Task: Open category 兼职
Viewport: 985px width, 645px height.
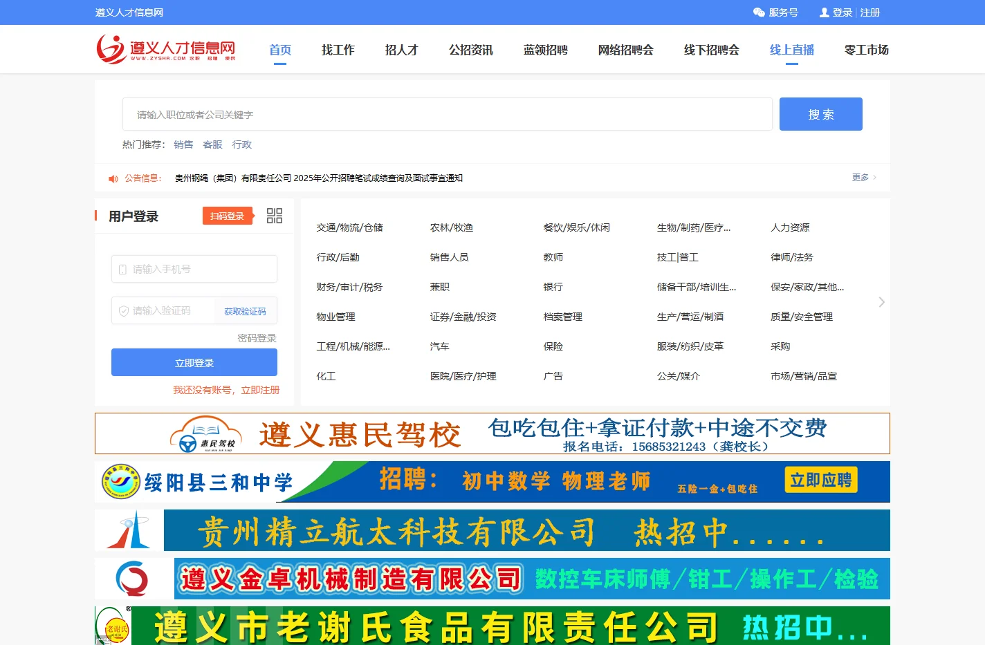Action: pyautogui.click(x=440, y=287)
